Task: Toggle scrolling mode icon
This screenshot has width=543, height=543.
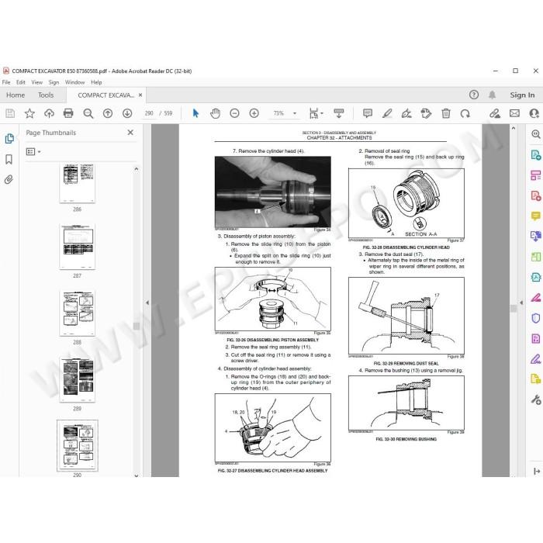Action: 339,113
